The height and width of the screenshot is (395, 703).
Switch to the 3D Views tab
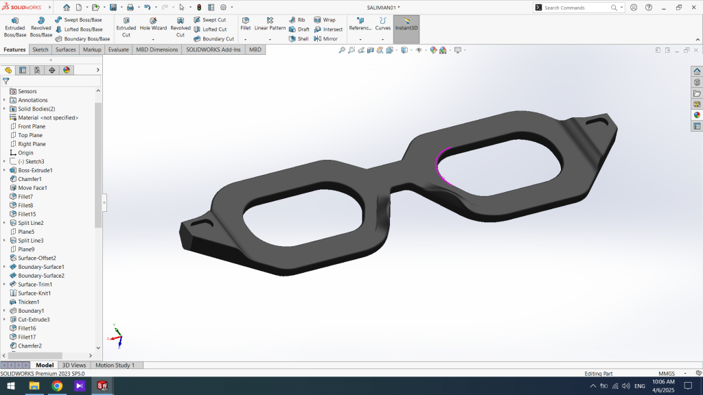pyautogui.click(x=74, y=365)
